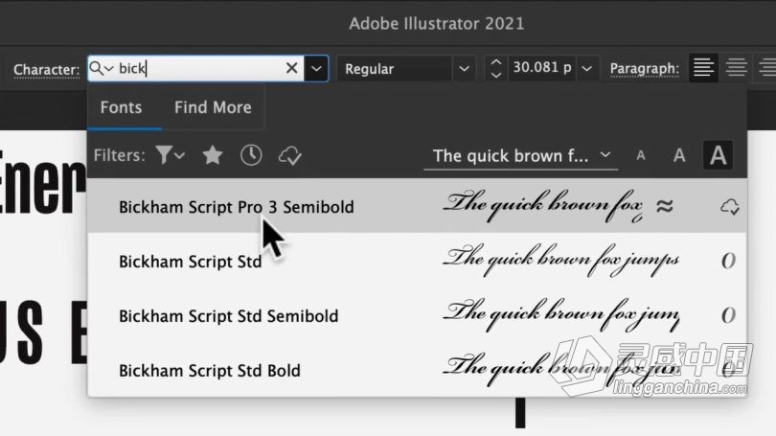Open search options magnifier dropdown
The width and height of the screenshot is (776, 436).
(x=102, y=68)
